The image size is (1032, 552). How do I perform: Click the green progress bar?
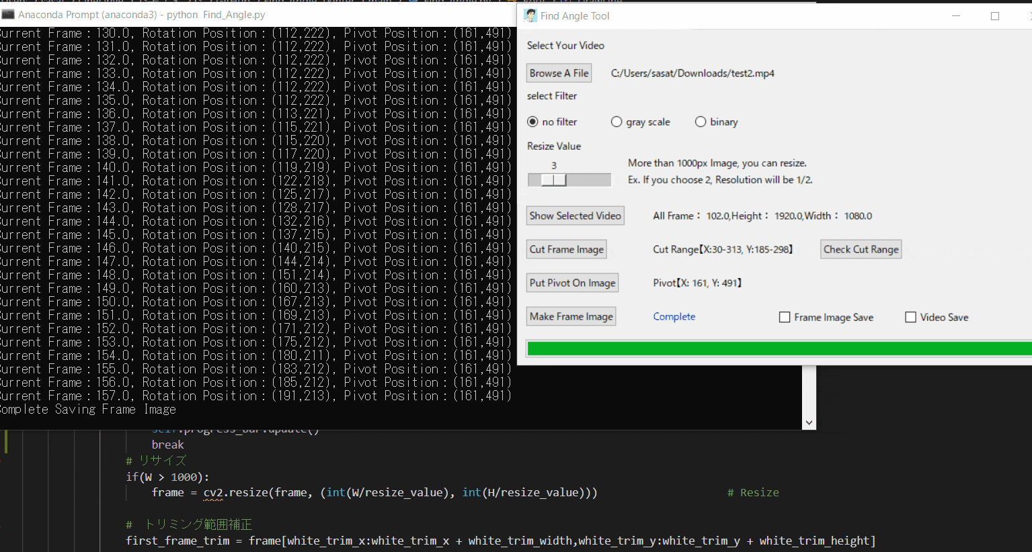pyautogui.click(x=779, y=348)
